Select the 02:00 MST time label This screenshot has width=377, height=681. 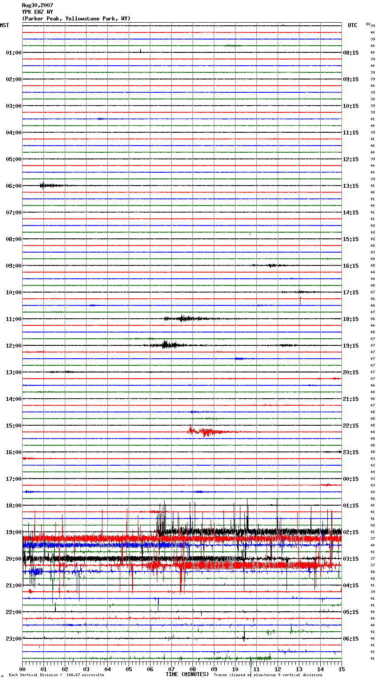(x=13, y=79)
